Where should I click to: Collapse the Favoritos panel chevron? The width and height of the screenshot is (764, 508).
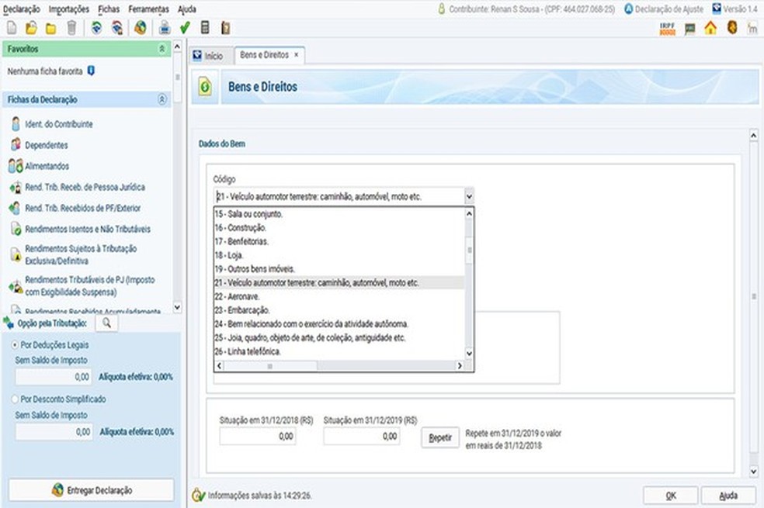(161, 49)
